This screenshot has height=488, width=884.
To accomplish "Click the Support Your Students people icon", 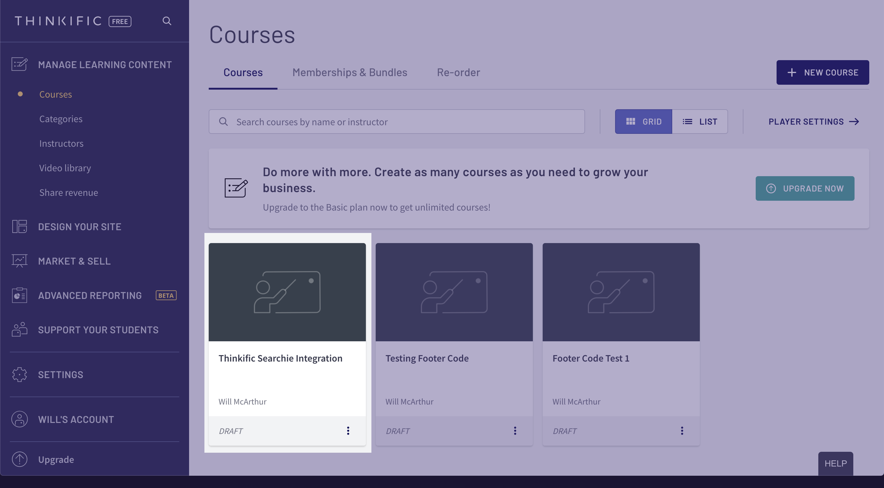I will [x=19, y=329].
